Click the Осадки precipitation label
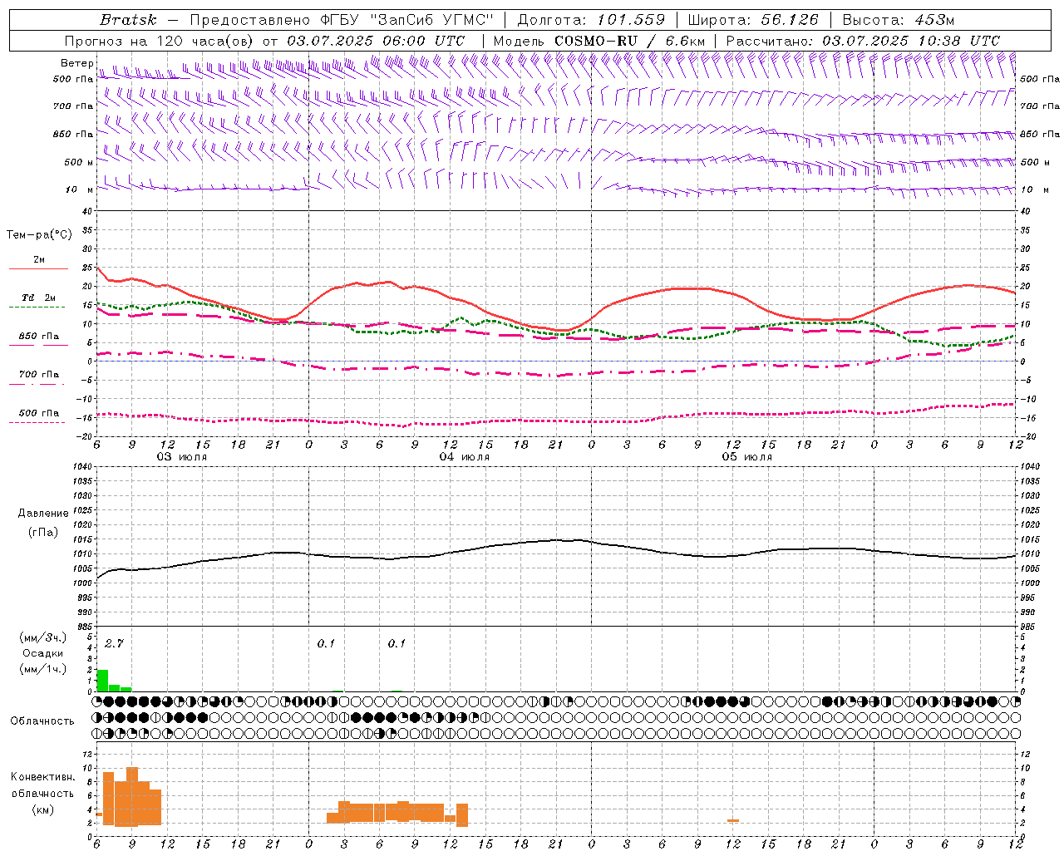Viewport: 1064px width, 851px height. point(43,653)
